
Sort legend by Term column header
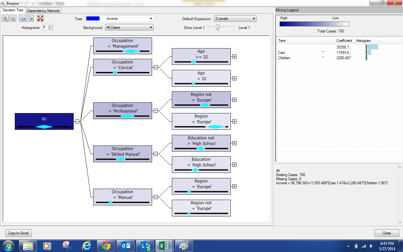[x=298, y=41]
